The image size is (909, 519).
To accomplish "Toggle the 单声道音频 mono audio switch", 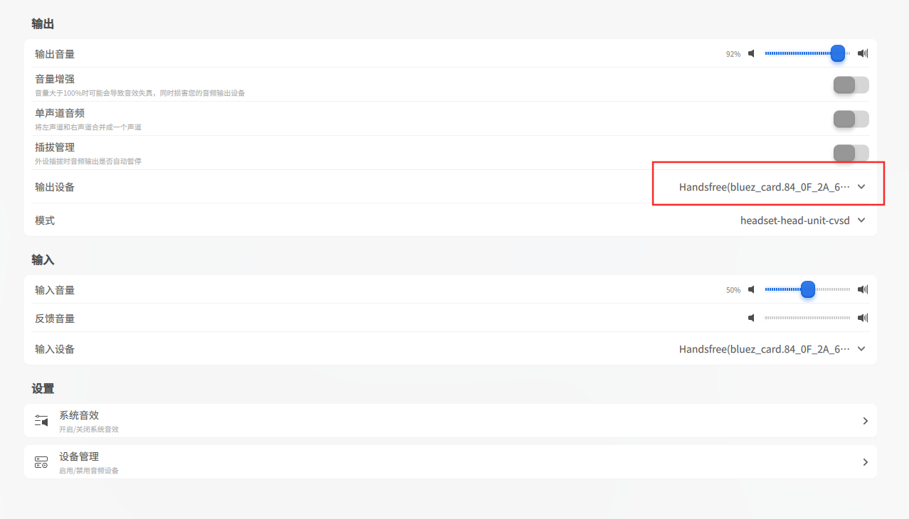I will (851, 119).
